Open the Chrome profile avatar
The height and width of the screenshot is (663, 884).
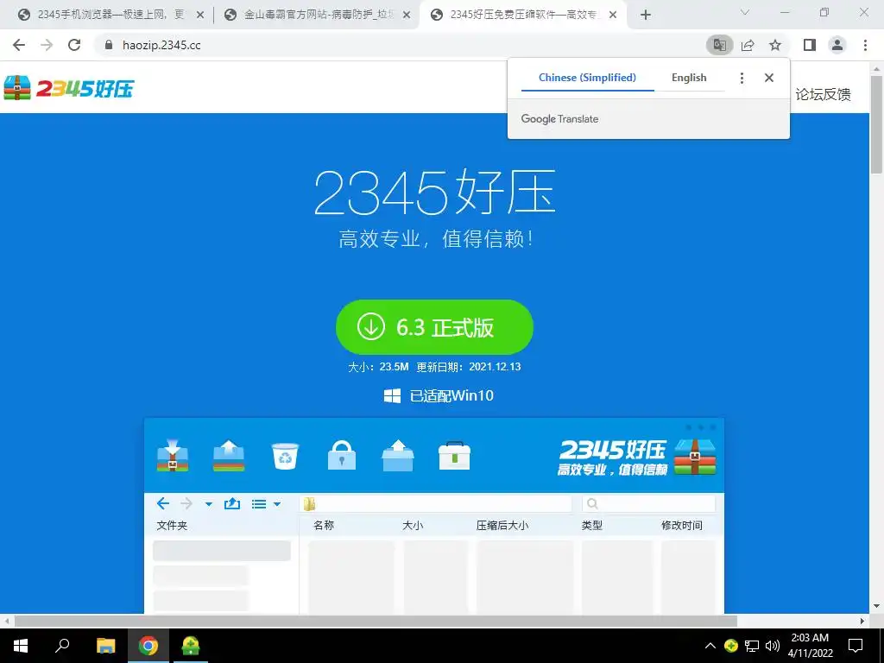[837, 45]
